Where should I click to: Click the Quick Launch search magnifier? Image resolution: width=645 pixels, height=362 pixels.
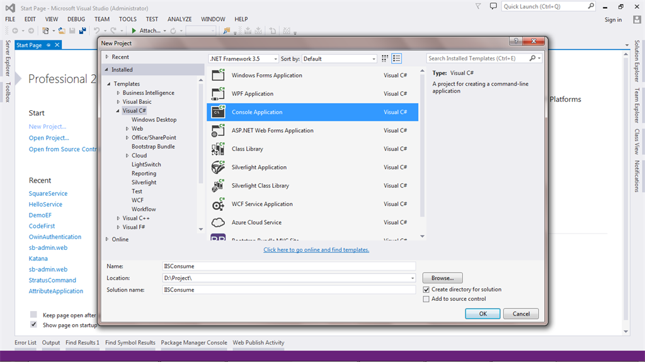591,6
